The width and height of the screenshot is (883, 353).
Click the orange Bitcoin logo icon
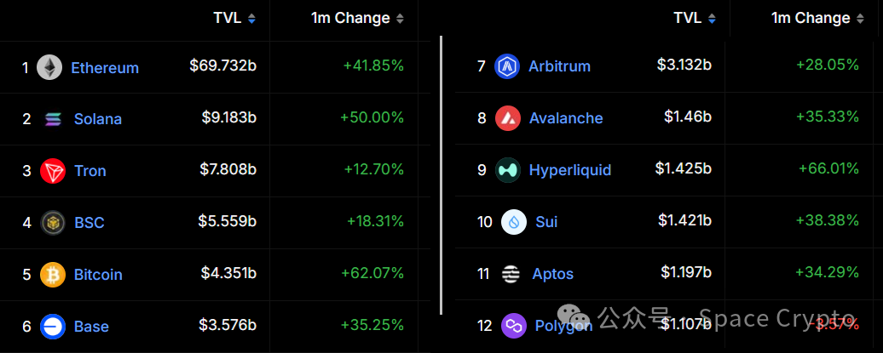coord(53,274)
